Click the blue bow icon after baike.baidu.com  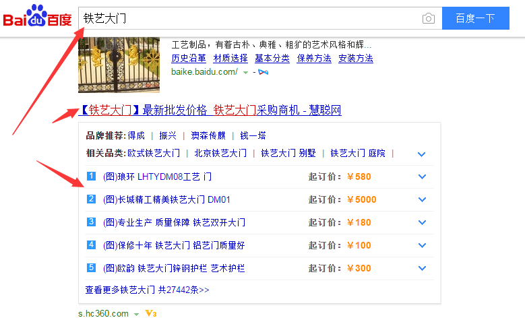point(264,72)
